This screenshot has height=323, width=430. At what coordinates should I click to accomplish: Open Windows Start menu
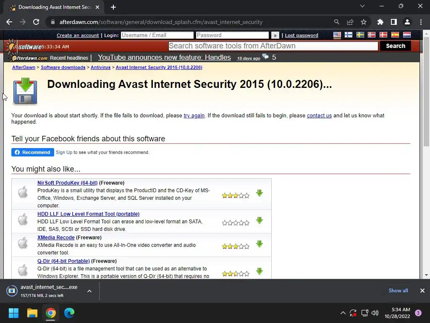13,313
